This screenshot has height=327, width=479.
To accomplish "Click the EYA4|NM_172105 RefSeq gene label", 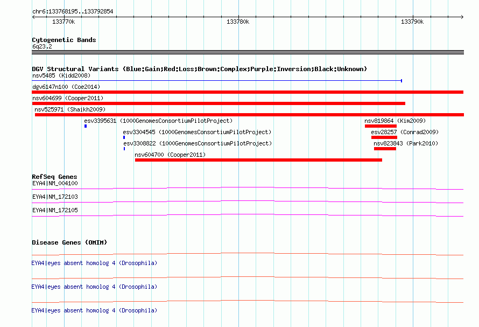I will pos(55,210).
